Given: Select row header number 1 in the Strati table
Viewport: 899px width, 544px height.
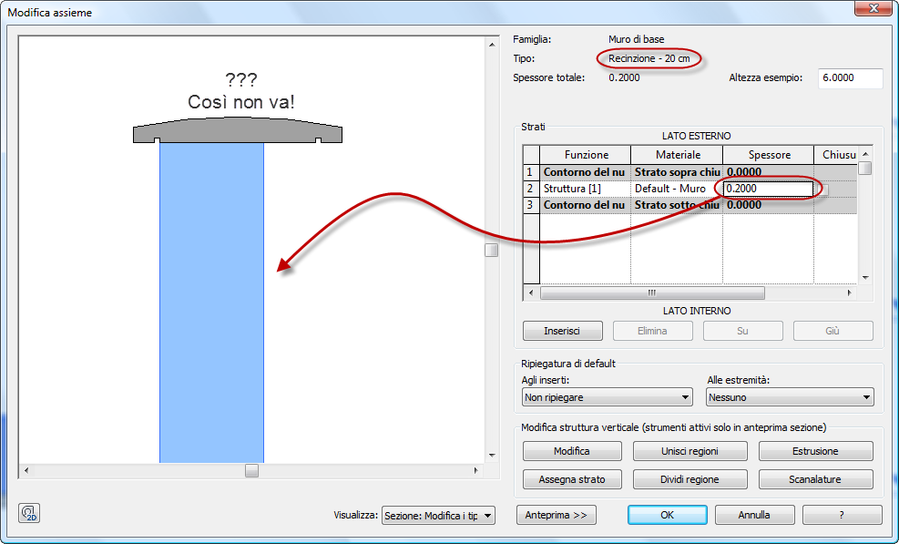Looking at the screenshot, I should click(x=531, y=172).
